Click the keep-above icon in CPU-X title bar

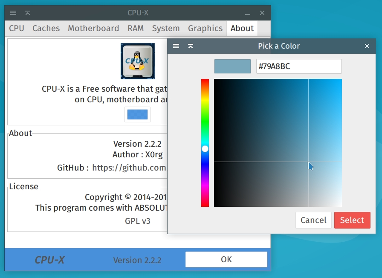[28, 13]
